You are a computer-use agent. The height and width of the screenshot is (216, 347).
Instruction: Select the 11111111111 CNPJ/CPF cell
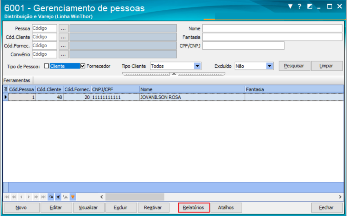(115, 97)
